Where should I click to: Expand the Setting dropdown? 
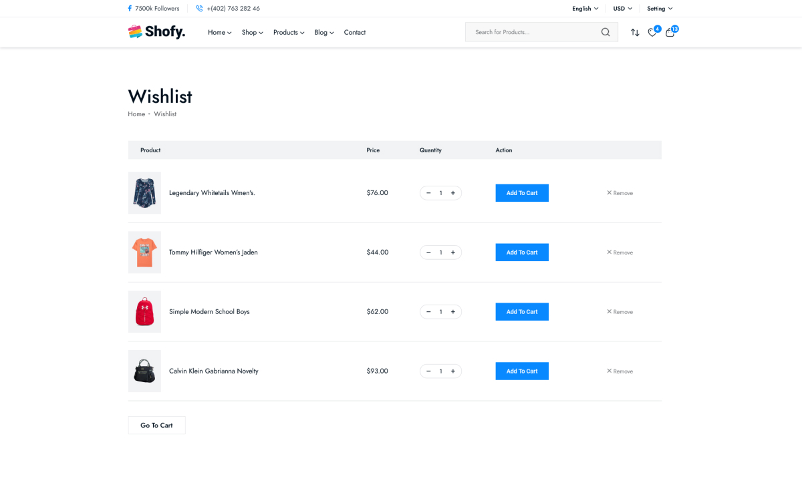tap(660, 9)
